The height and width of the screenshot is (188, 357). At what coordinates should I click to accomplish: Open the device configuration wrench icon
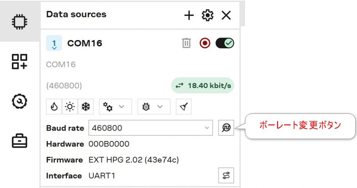coord(20,101)
